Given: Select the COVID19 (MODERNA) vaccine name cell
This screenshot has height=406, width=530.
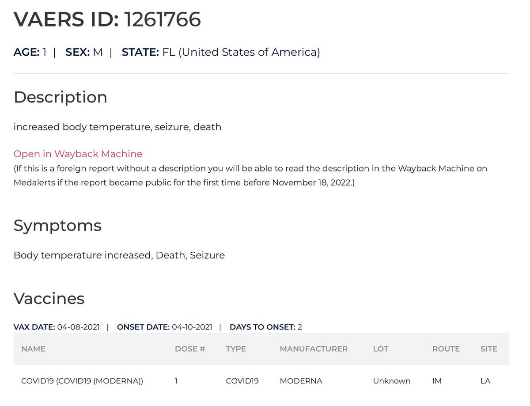Looking at the screenshot, I should pos(82,381).
